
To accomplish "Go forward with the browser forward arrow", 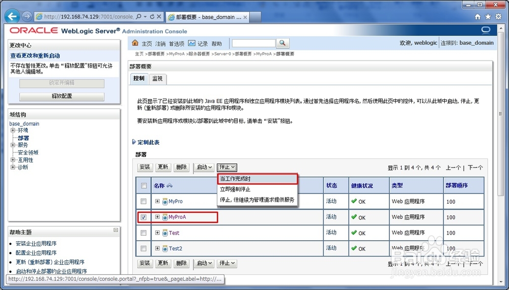I will (x=26, y=16).
